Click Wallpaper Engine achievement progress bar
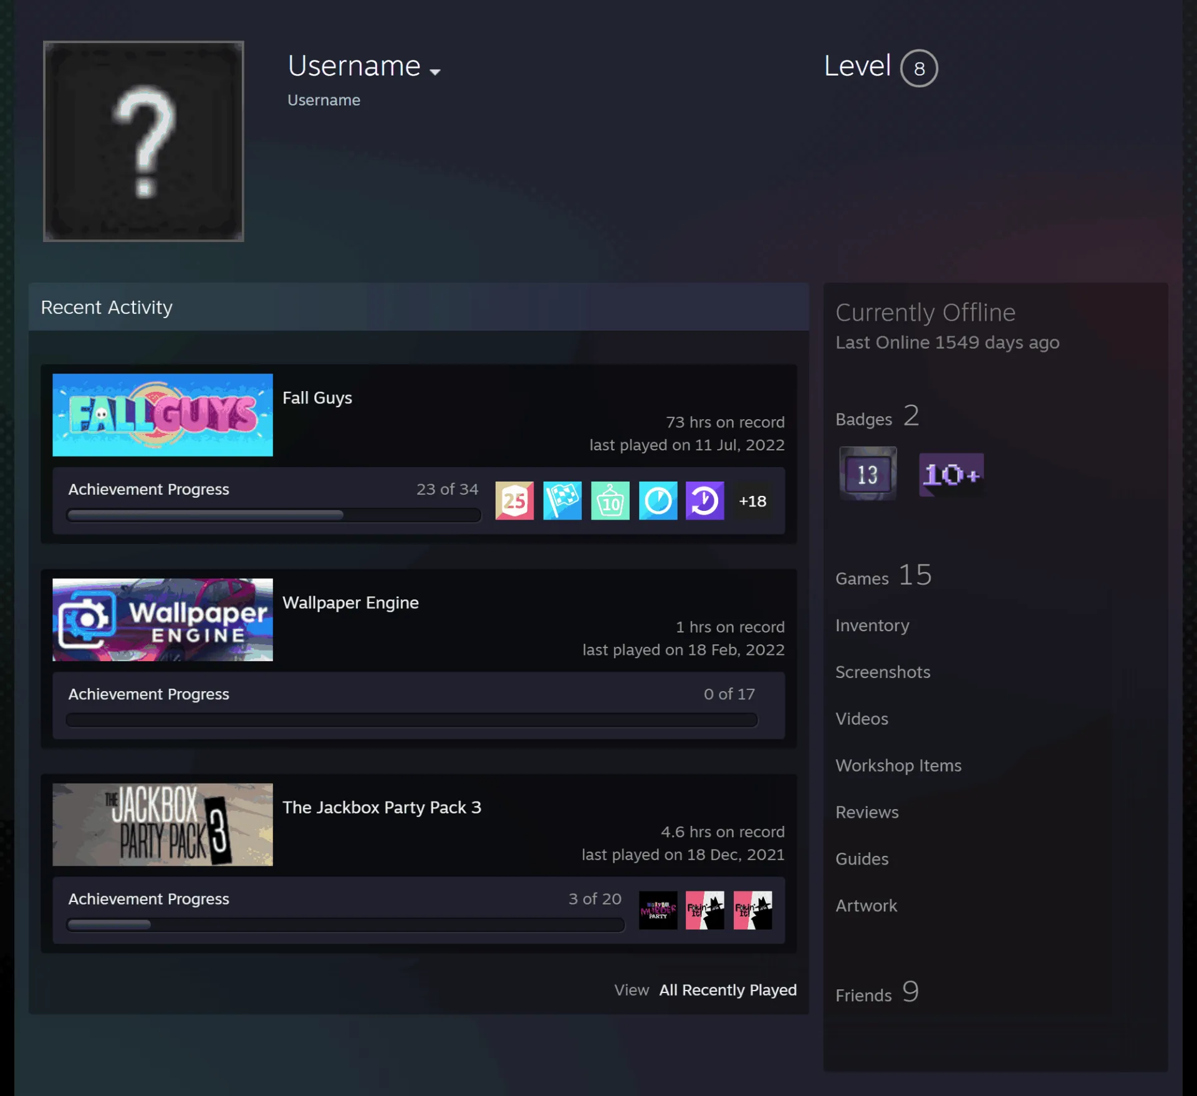The height and width of the screenshot is (1096, 1197). [412, 720]
